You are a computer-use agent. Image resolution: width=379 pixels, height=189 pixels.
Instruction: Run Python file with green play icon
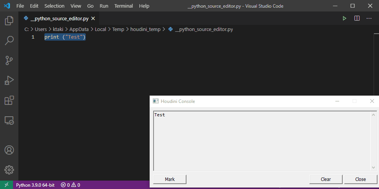(344, 18)
